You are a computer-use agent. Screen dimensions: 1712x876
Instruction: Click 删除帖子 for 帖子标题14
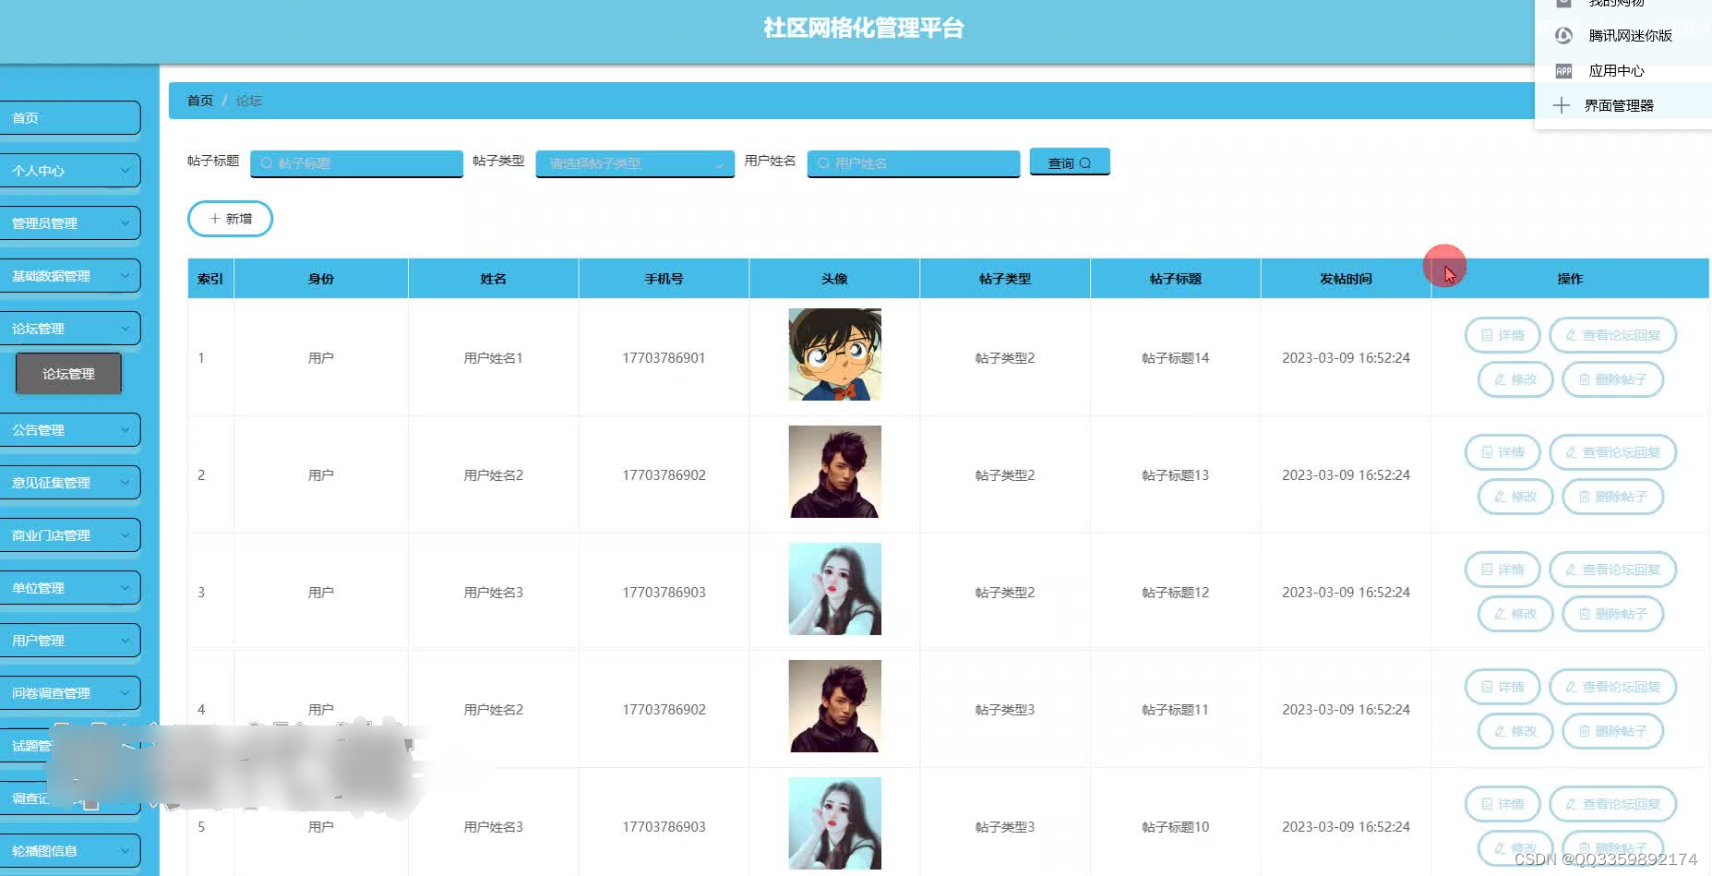[x=1612, y=379]
